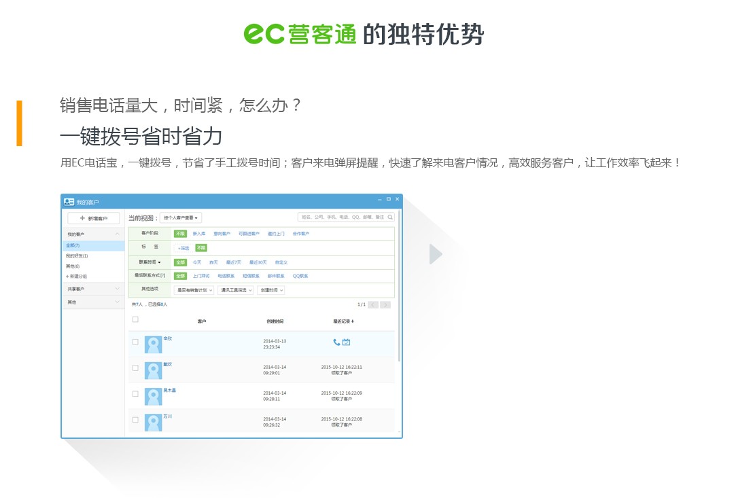Choose 自定义 contact time filter
The height and width of the screenshot is (498, 734).
pos(281,262)
